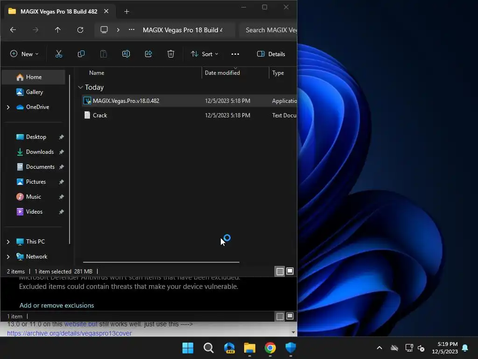Open the notification bell in taskbar
Screen dimensions: 478x359
(465, 348)
